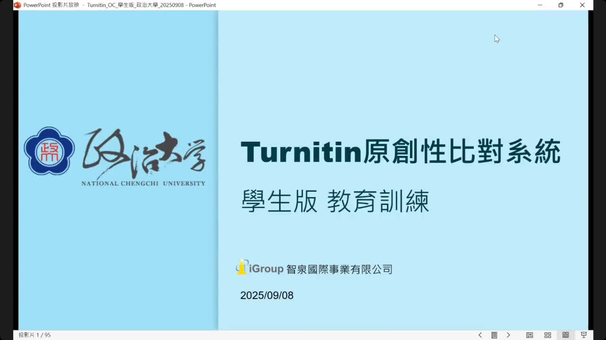Viewport: 606px width, 340px height.
Task: Restore down the PowerPoint window
Action: pyautogui.click(x=561, y=5)
